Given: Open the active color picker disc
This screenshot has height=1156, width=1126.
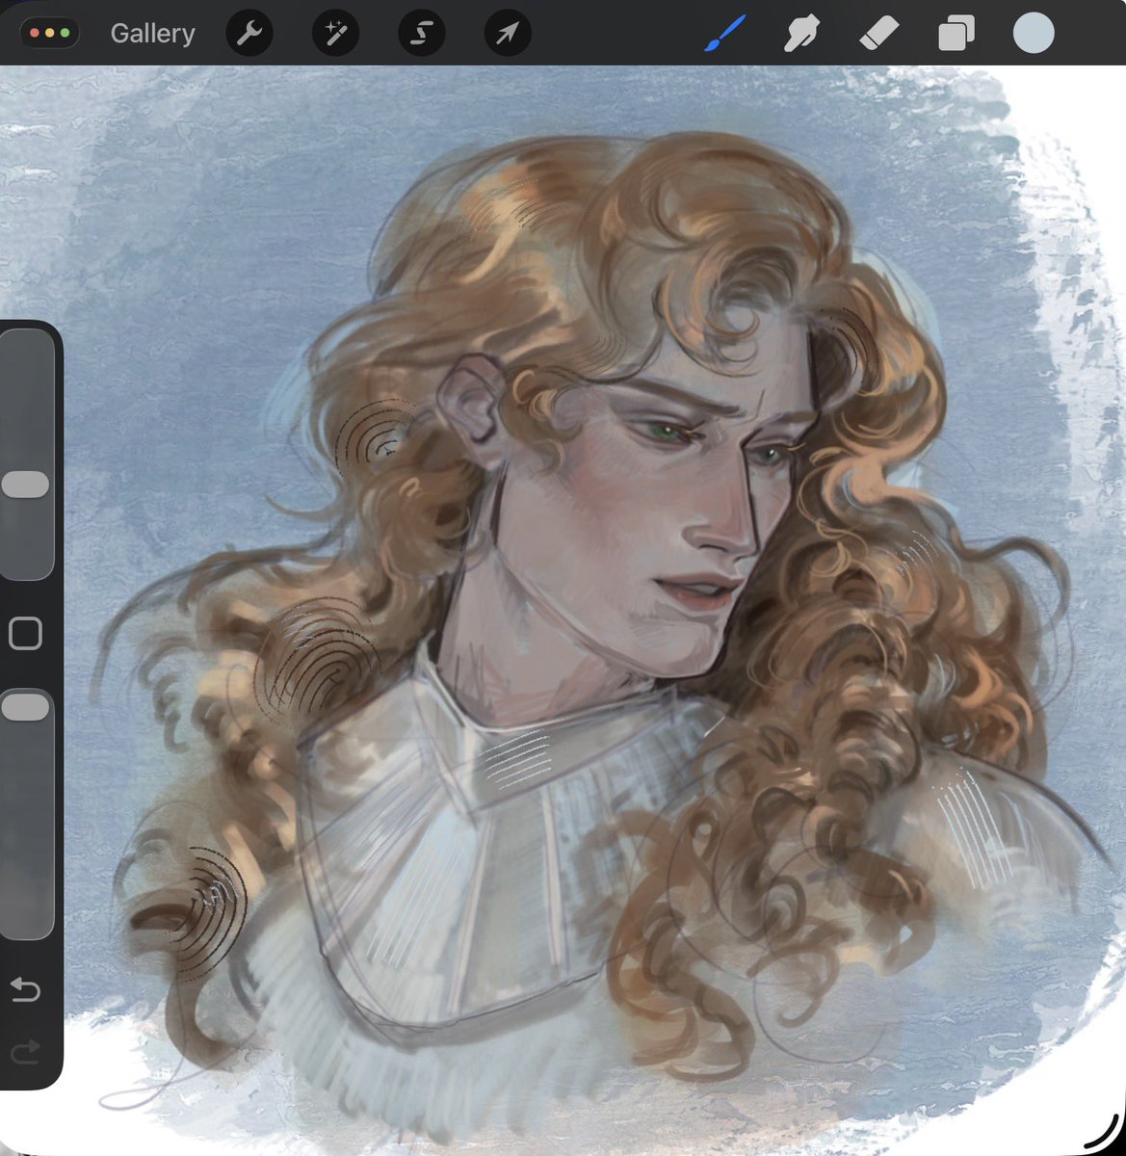Looking at the screenshot, I should tap(1032, 33).
